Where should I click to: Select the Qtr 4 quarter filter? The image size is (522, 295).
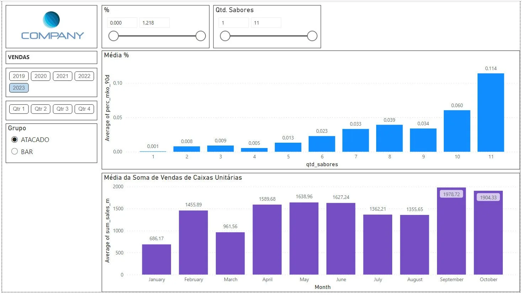point(84,109)
